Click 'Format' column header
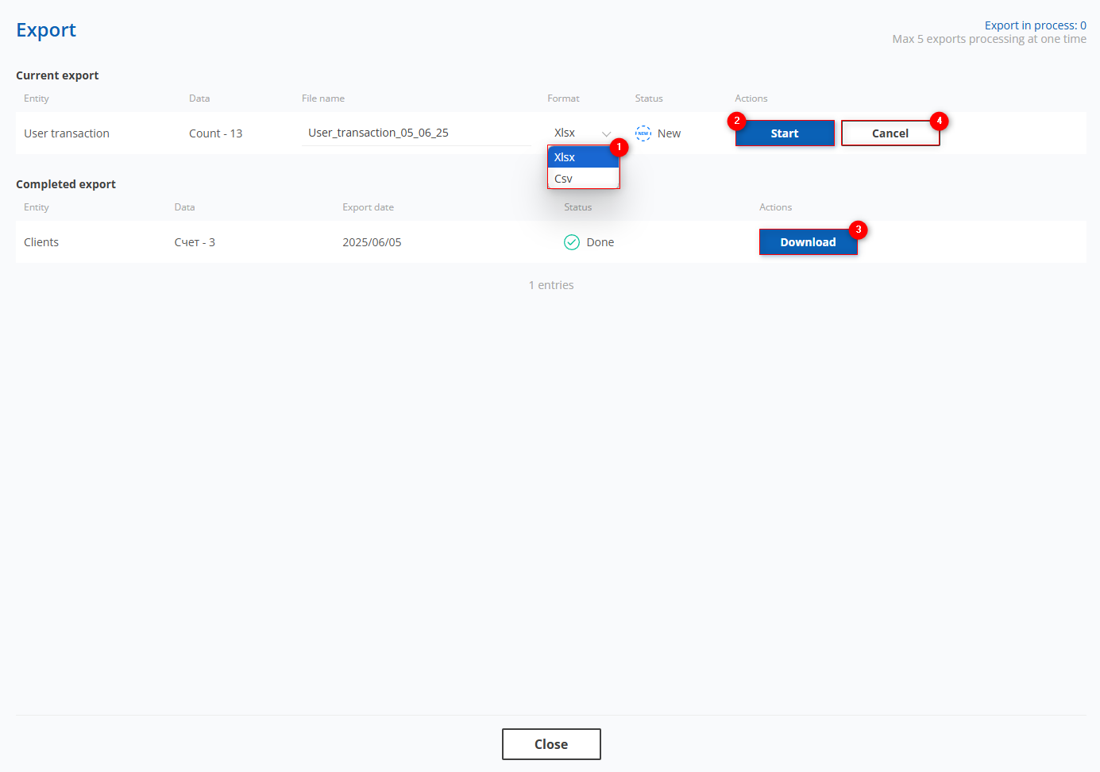1100x772 pixels. point(563,98)
